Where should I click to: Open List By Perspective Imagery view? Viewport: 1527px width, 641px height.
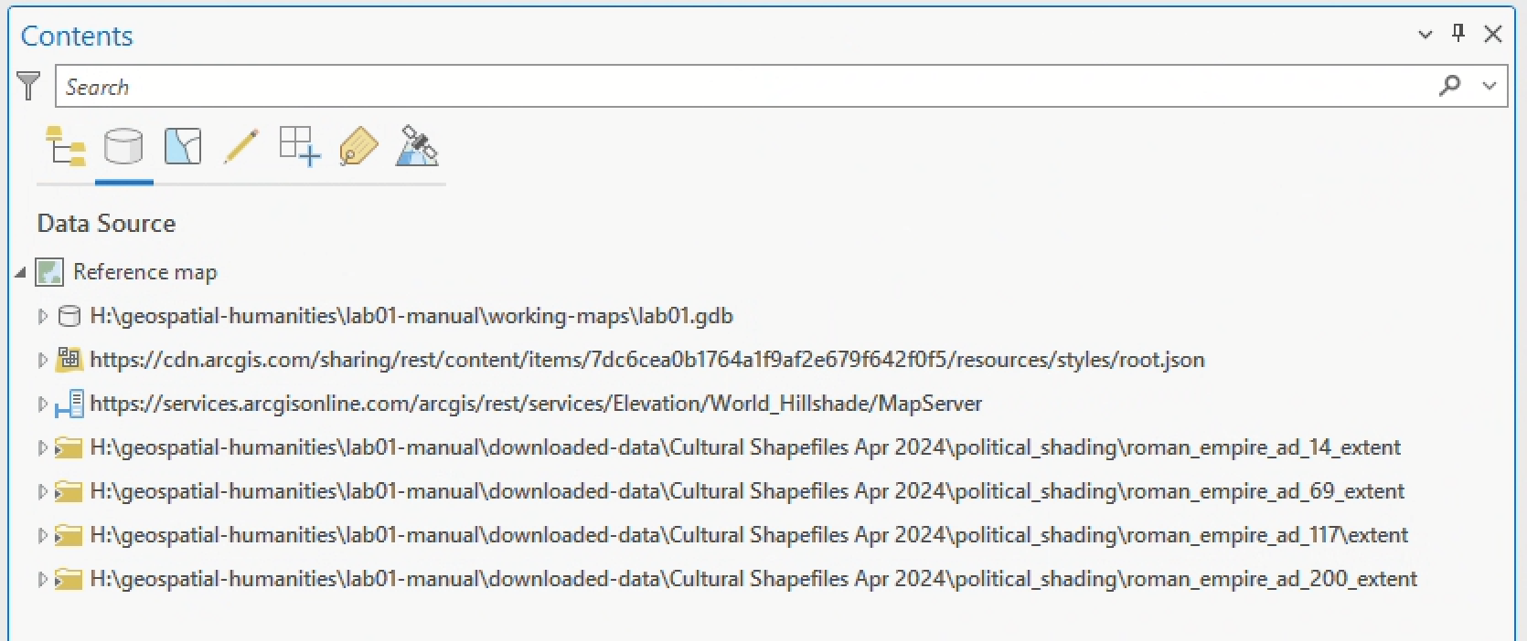coord(417,146)
